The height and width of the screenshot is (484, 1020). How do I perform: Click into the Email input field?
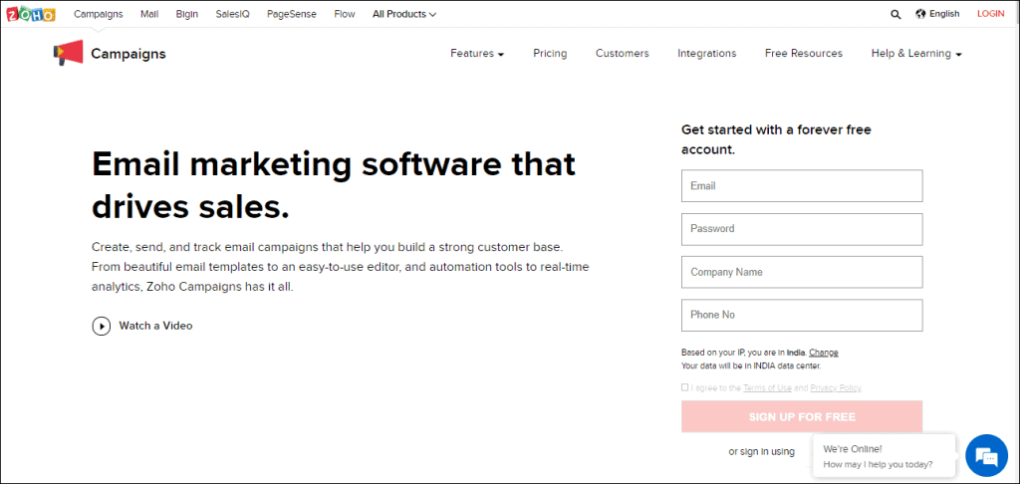(x=802, y=186)
